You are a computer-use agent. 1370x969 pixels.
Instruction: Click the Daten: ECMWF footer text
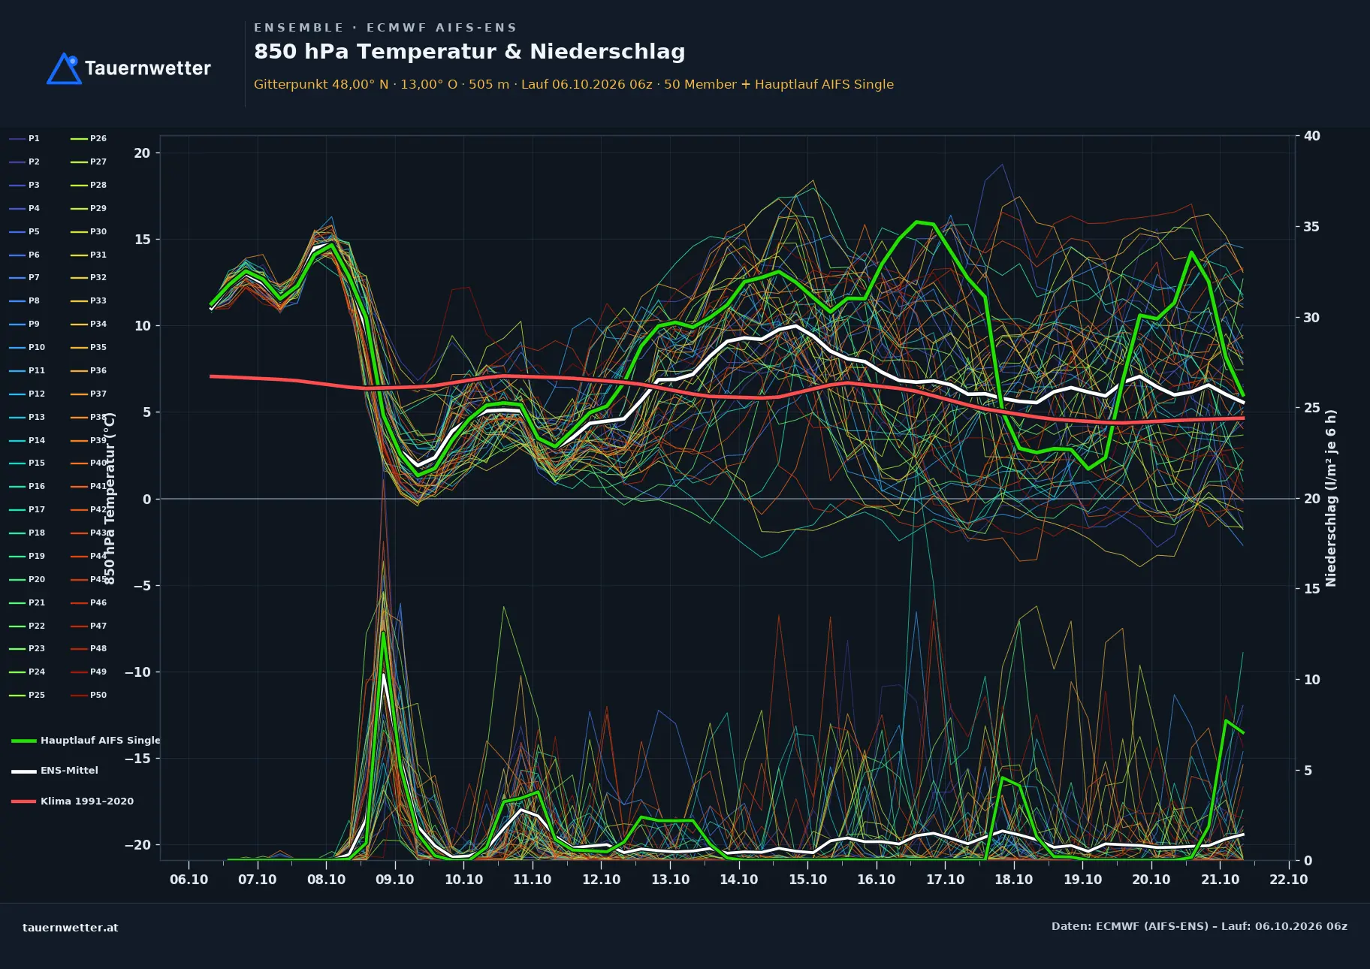pos(1200,926)
